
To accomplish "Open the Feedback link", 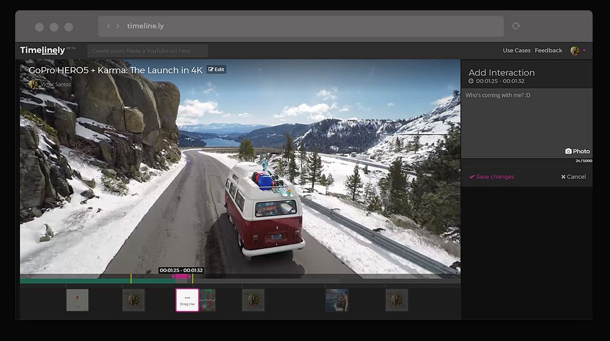I will pos(548,51).
